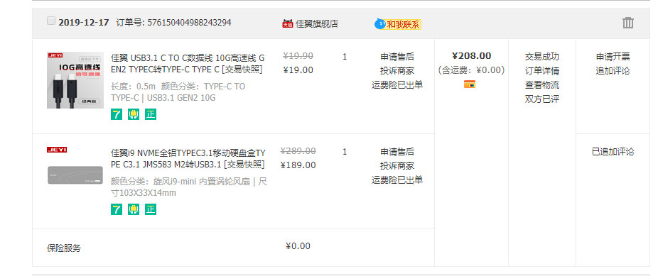This screenshot has width=658, height=276.
Task: Click 追加评论 to add a follow-up review
Action: pyautogui.click(x=613, y=71)
